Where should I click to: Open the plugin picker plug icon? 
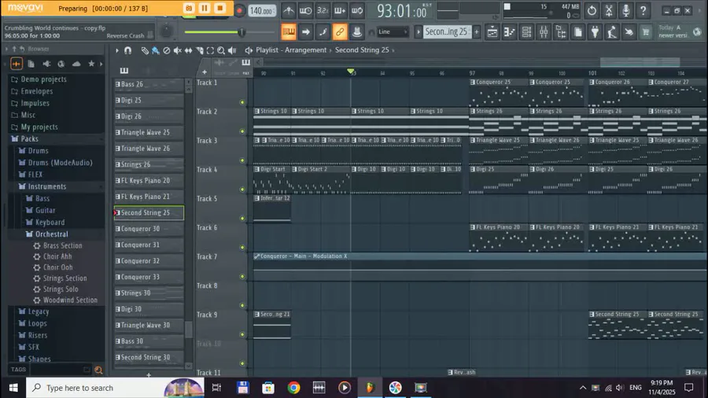point(596,32)
